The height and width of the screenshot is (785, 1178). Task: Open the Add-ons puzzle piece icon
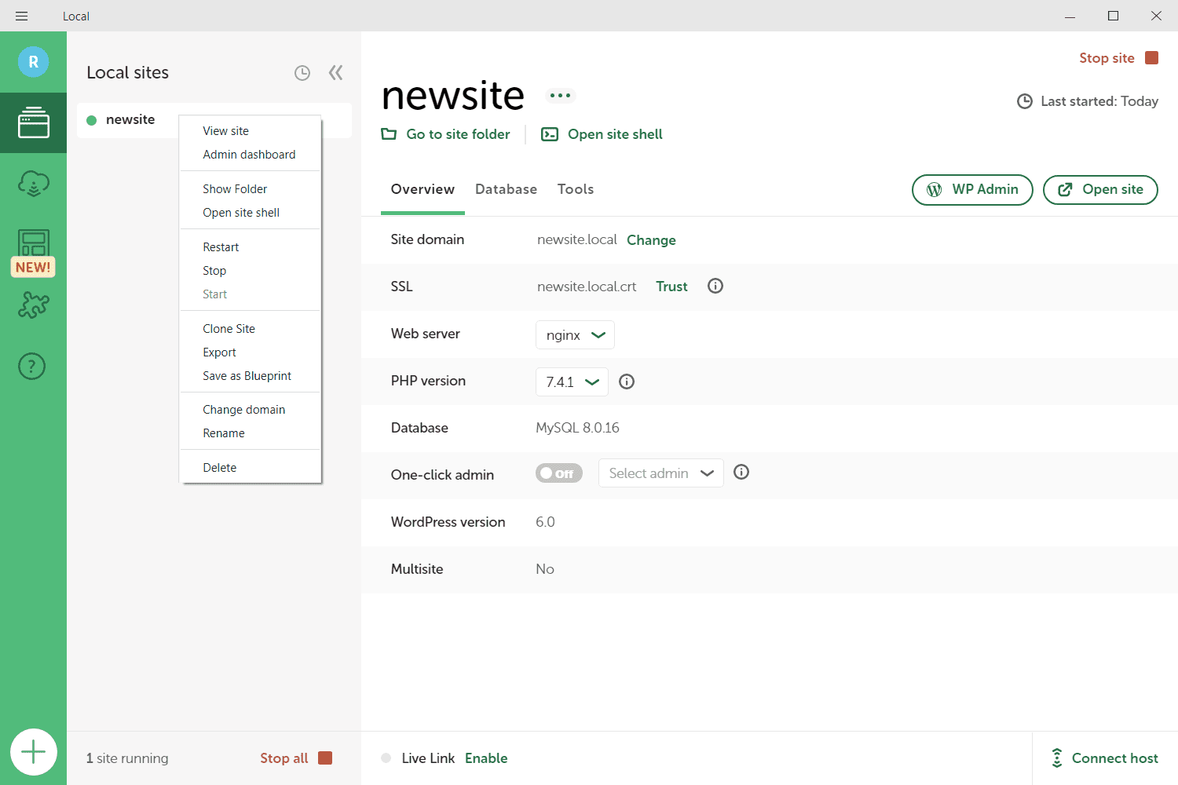(x=33, y=305)
